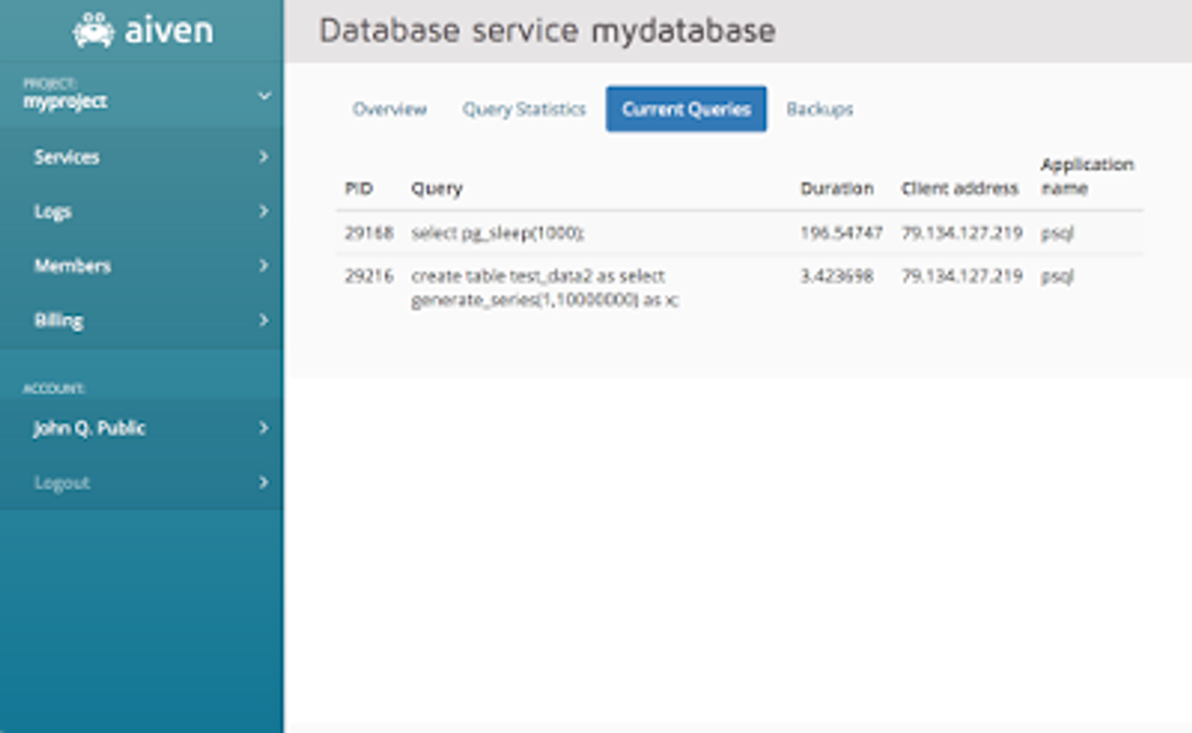The width and height of the screenshot is (1192, 733).
Task: Open the Backups tab
Action: tap(819, 109)
